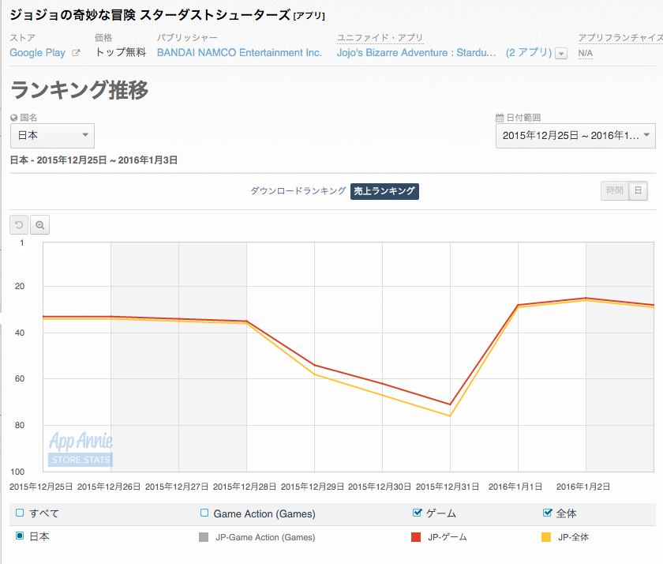Open the Google Play external link icon
Image resolution: width=663 pixels, height=564 pixels.
tap(76, 53)
